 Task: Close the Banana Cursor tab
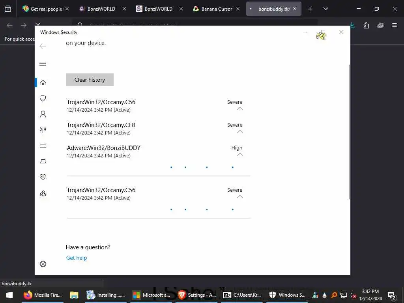click(238, 9)
